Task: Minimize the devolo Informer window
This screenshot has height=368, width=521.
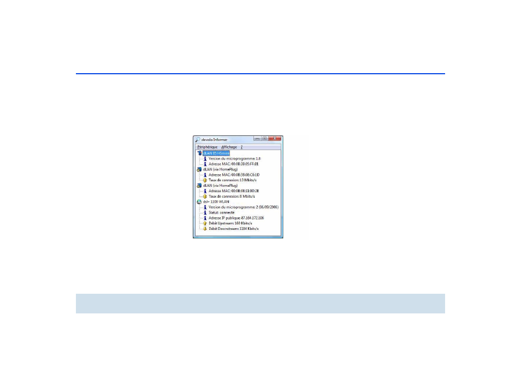Action: (x=257, y=139)
